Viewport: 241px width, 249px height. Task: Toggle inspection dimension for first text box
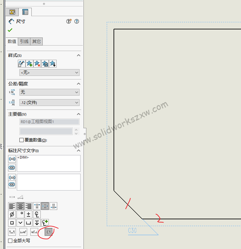[x=12, y=168]
